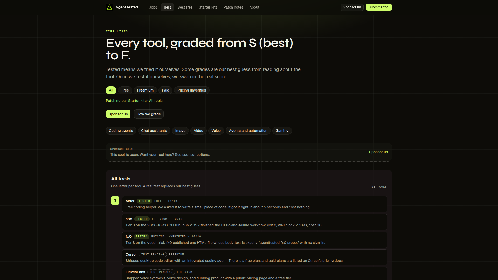Filter by Chat assistants category

(x=154, y=131)
